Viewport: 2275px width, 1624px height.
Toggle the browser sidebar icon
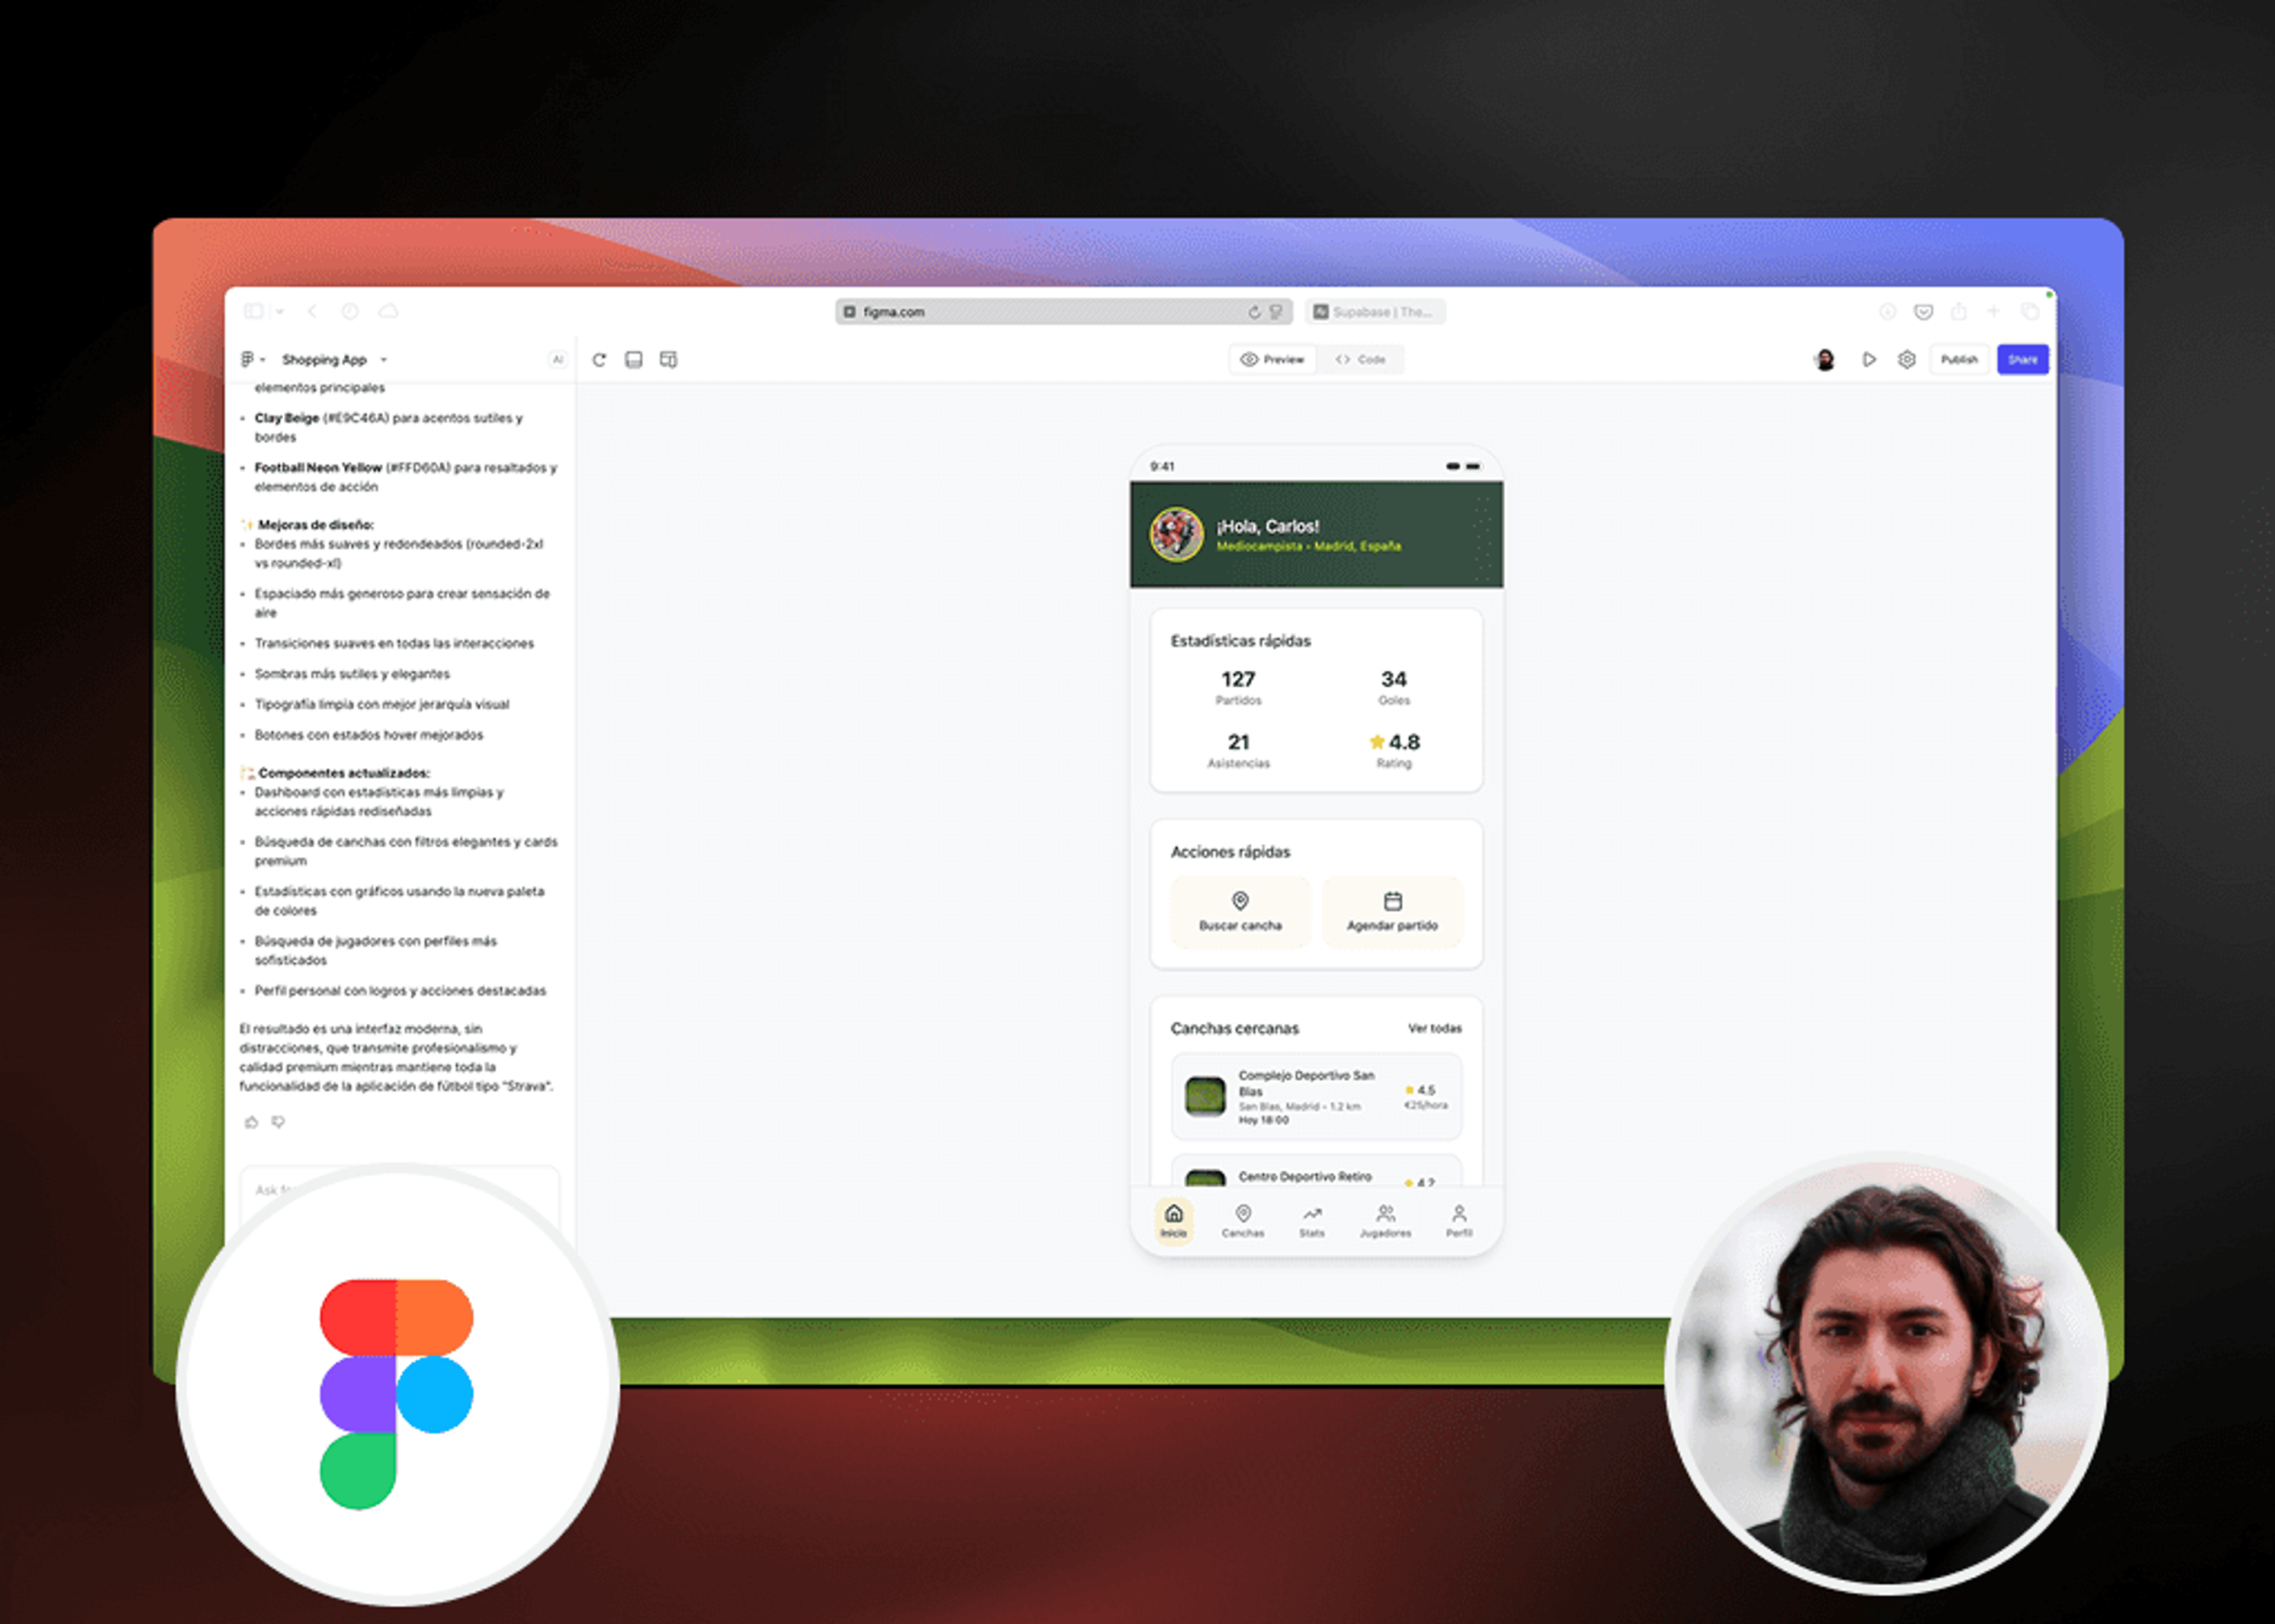[253, 312]
